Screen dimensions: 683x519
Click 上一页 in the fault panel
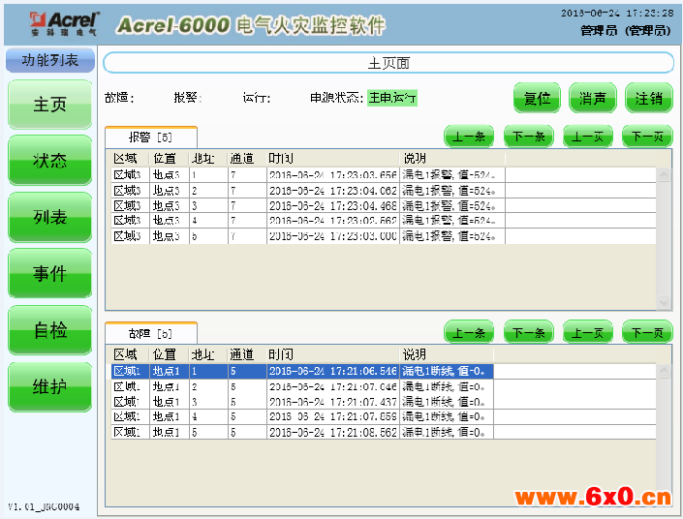click(x=587, y=333)
